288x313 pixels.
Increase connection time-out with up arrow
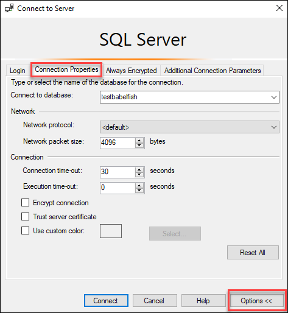click(x=139, y=170)
